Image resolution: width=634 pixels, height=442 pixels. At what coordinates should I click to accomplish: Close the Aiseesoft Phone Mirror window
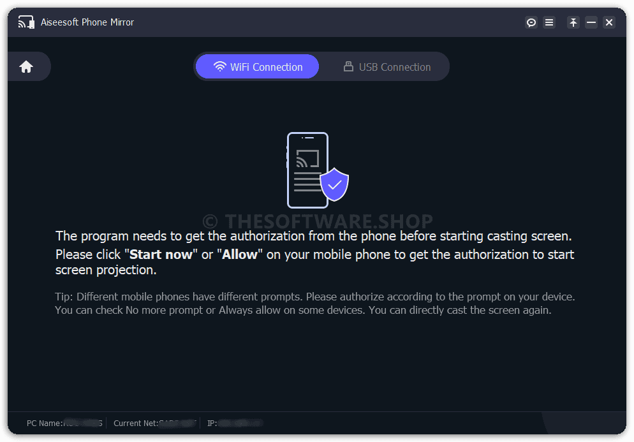609,22
